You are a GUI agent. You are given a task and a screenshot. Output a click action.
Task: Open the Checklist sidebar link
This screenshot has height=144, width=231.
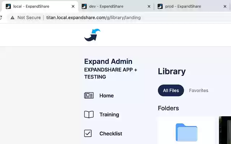111,134
